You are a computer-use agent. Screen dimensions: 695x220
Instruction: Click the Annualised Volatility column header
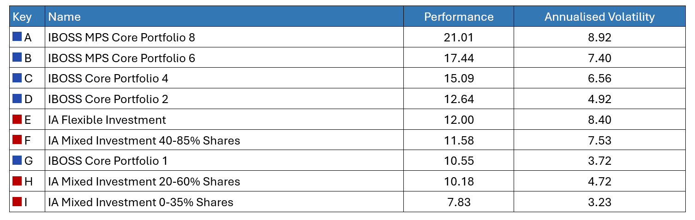[x=599, y=17]
